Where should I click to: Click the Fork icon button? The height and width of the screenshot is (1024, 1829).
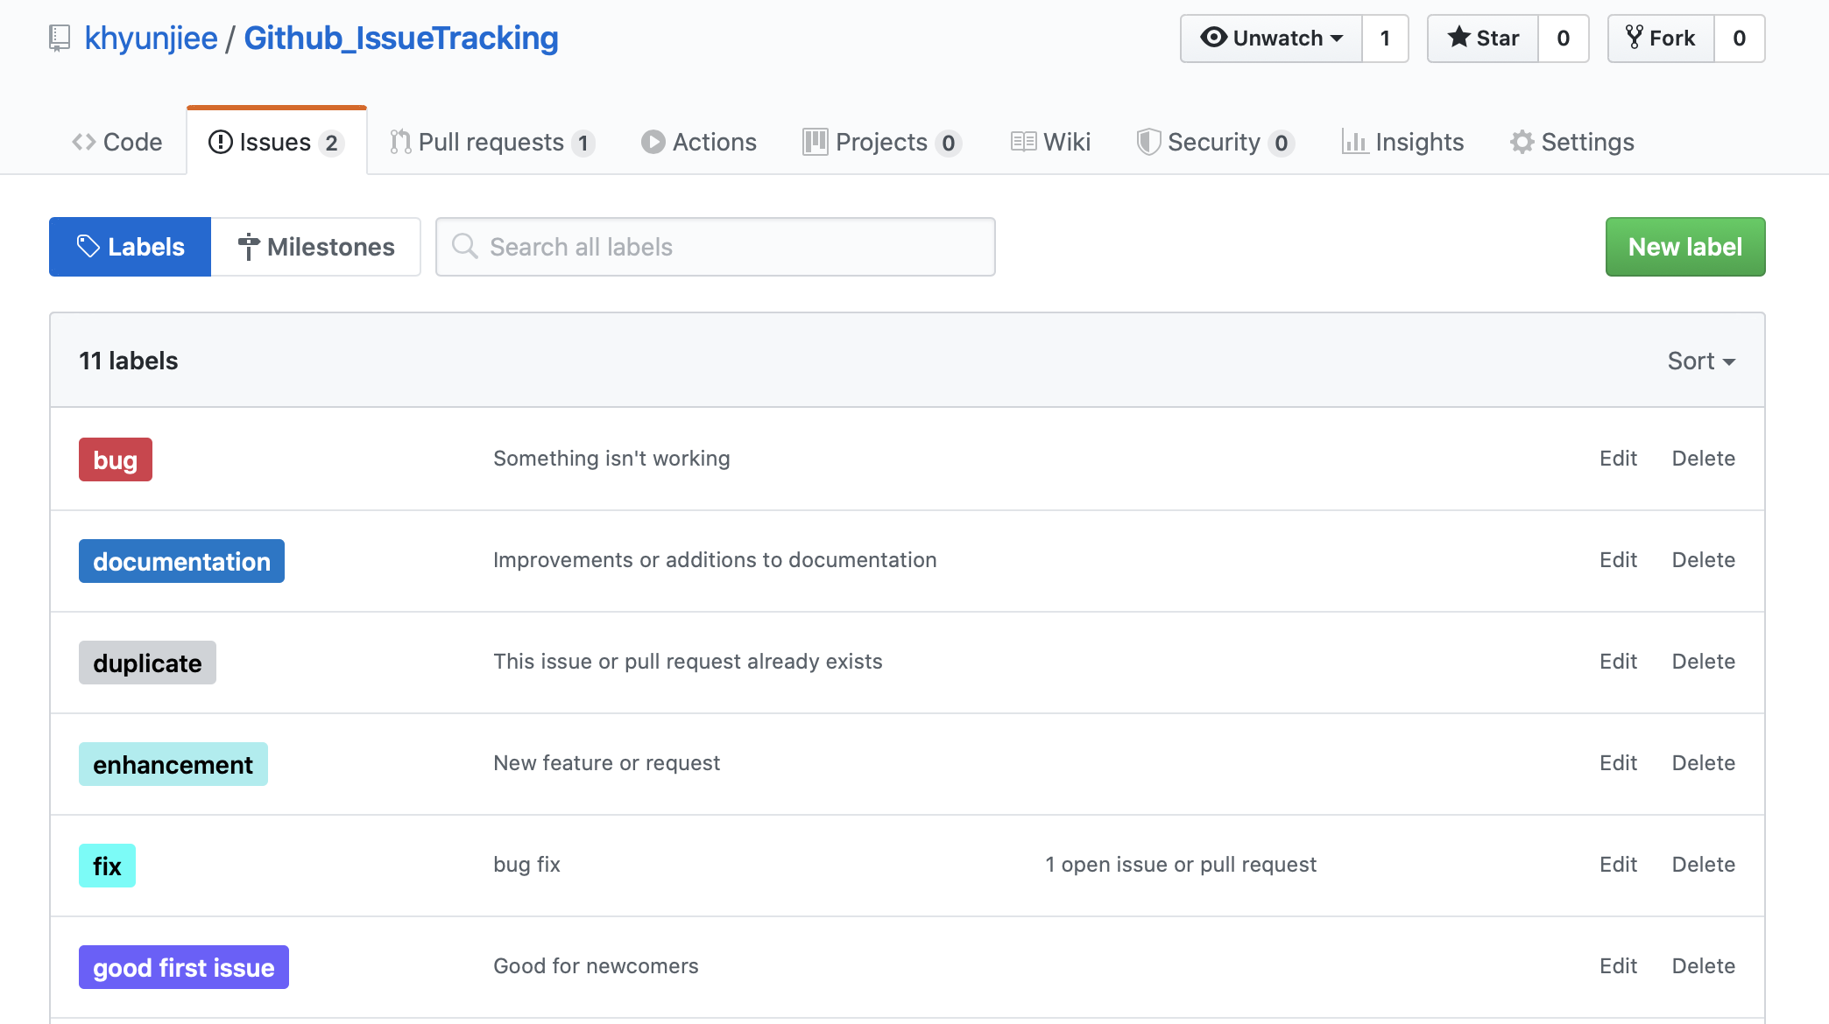[1635, 38]
